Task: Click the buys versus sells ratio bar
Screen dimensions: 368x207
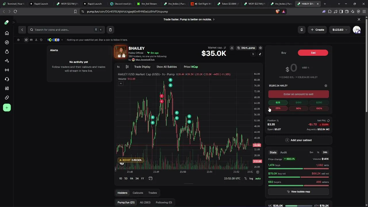Action: (x=298, y=169)
